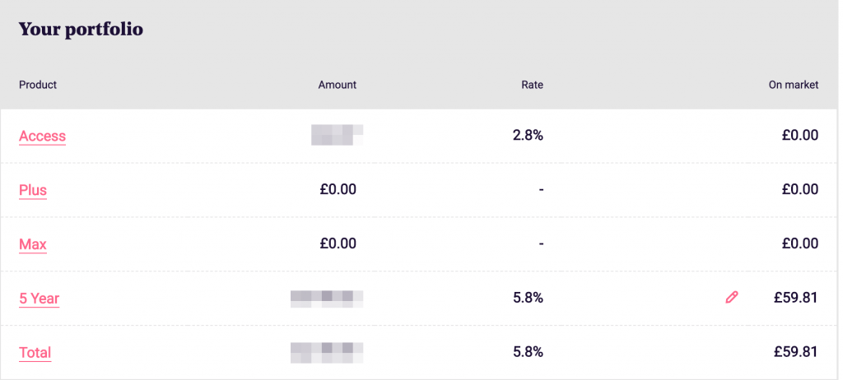Viewport: 843px width, 380px height.
Task: Click the Amount column header
Action: coord(337,85)
